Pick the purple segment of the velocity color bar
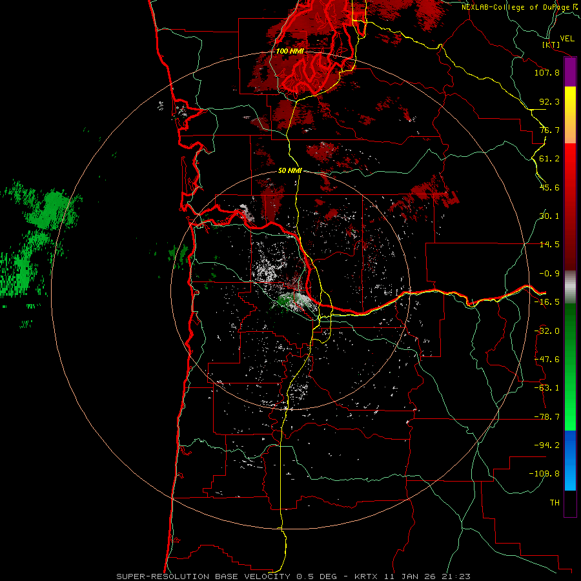 tap(570, 72)
